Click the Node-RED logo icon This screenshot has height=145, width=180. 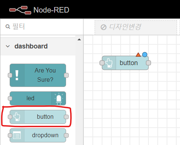[x=20, y=10]
